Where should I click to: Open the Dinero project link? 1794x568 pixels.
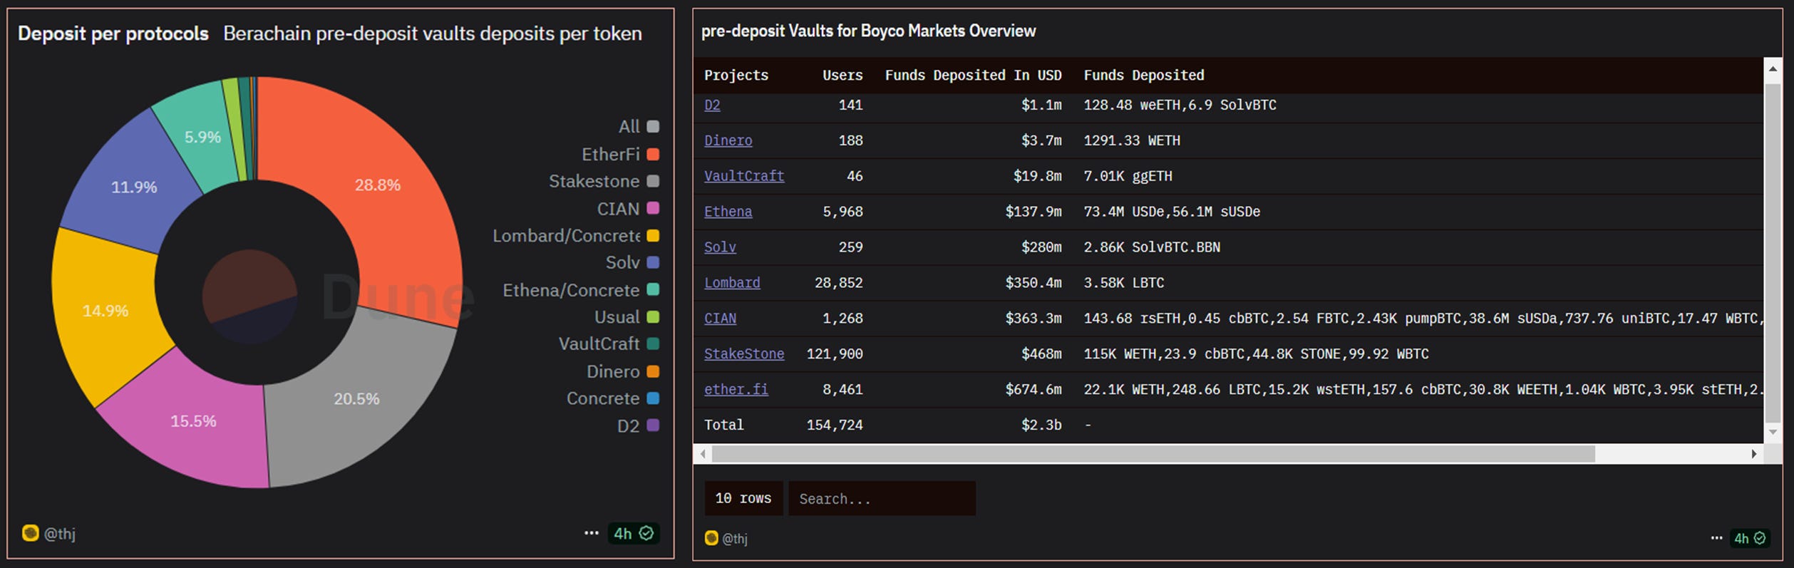click(x=728, y=140)
